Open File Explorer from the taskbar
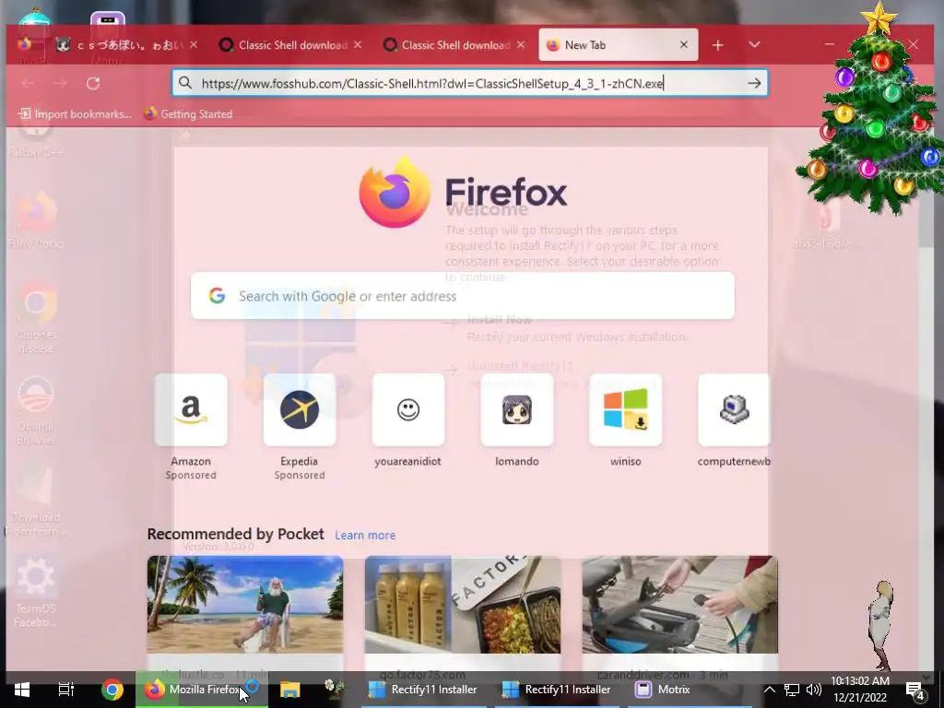This screenshot has width=944, height=708. coord(289,690)
